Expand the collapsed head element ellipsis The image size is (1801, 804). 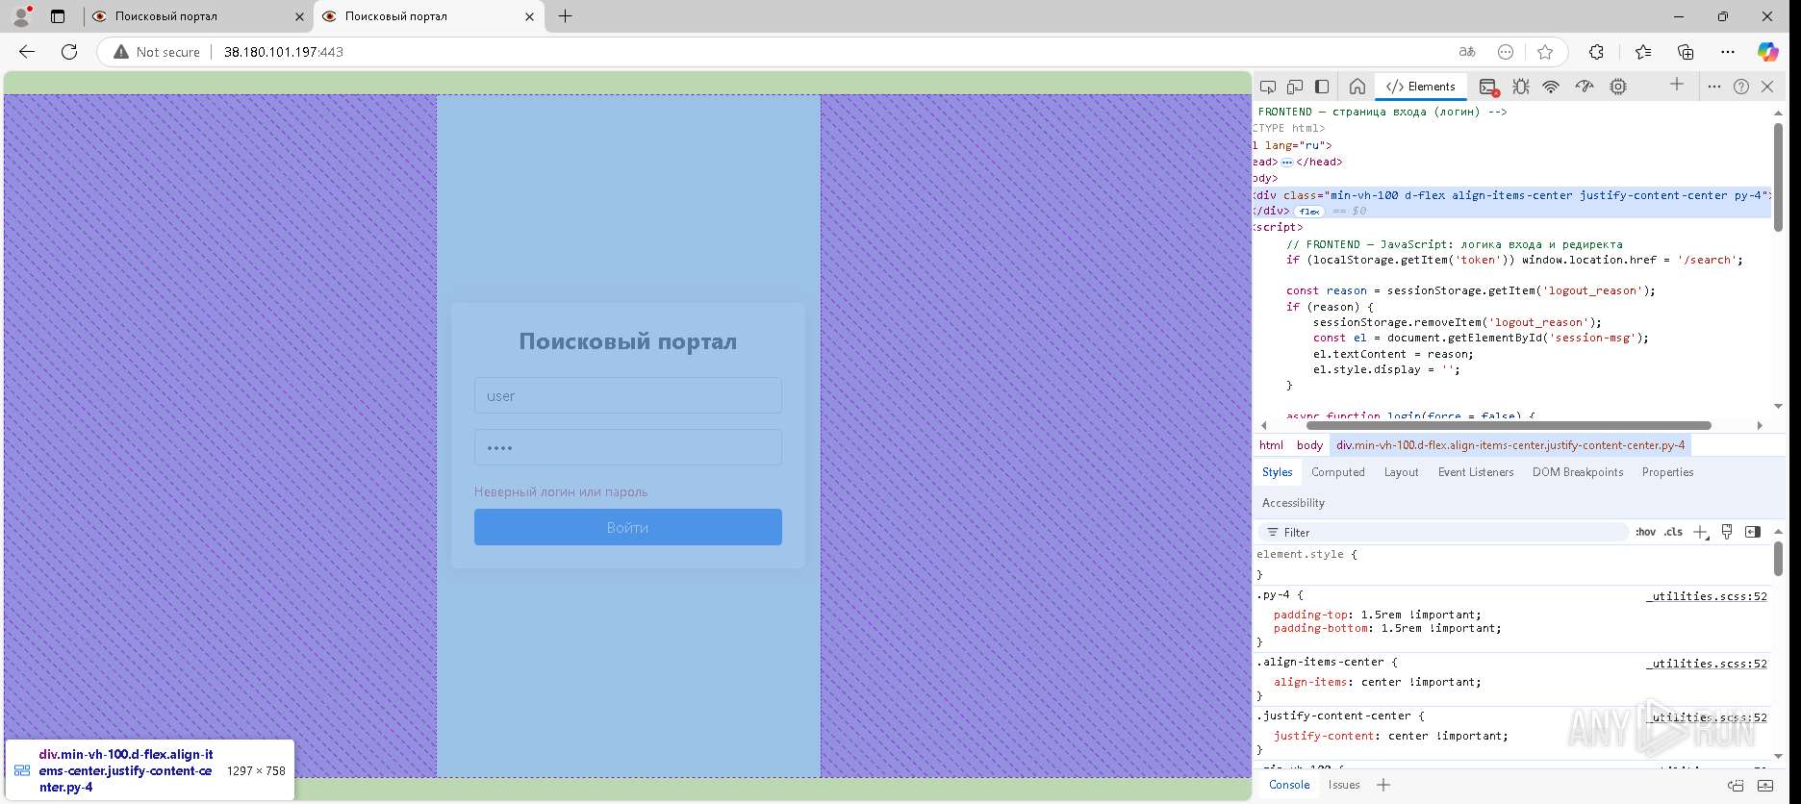coord(1286,163)
